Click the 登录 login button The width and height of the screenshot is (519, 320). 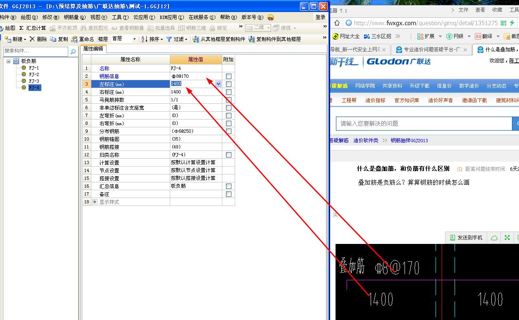(320, 17)
